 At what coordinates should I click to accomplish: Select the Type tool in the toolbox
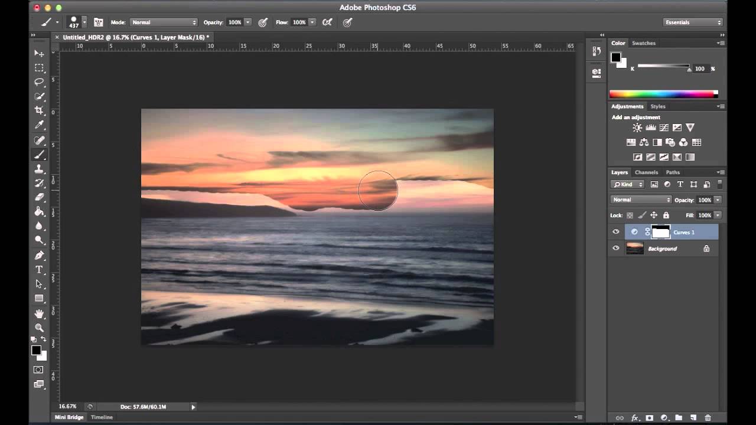(39, 270)
